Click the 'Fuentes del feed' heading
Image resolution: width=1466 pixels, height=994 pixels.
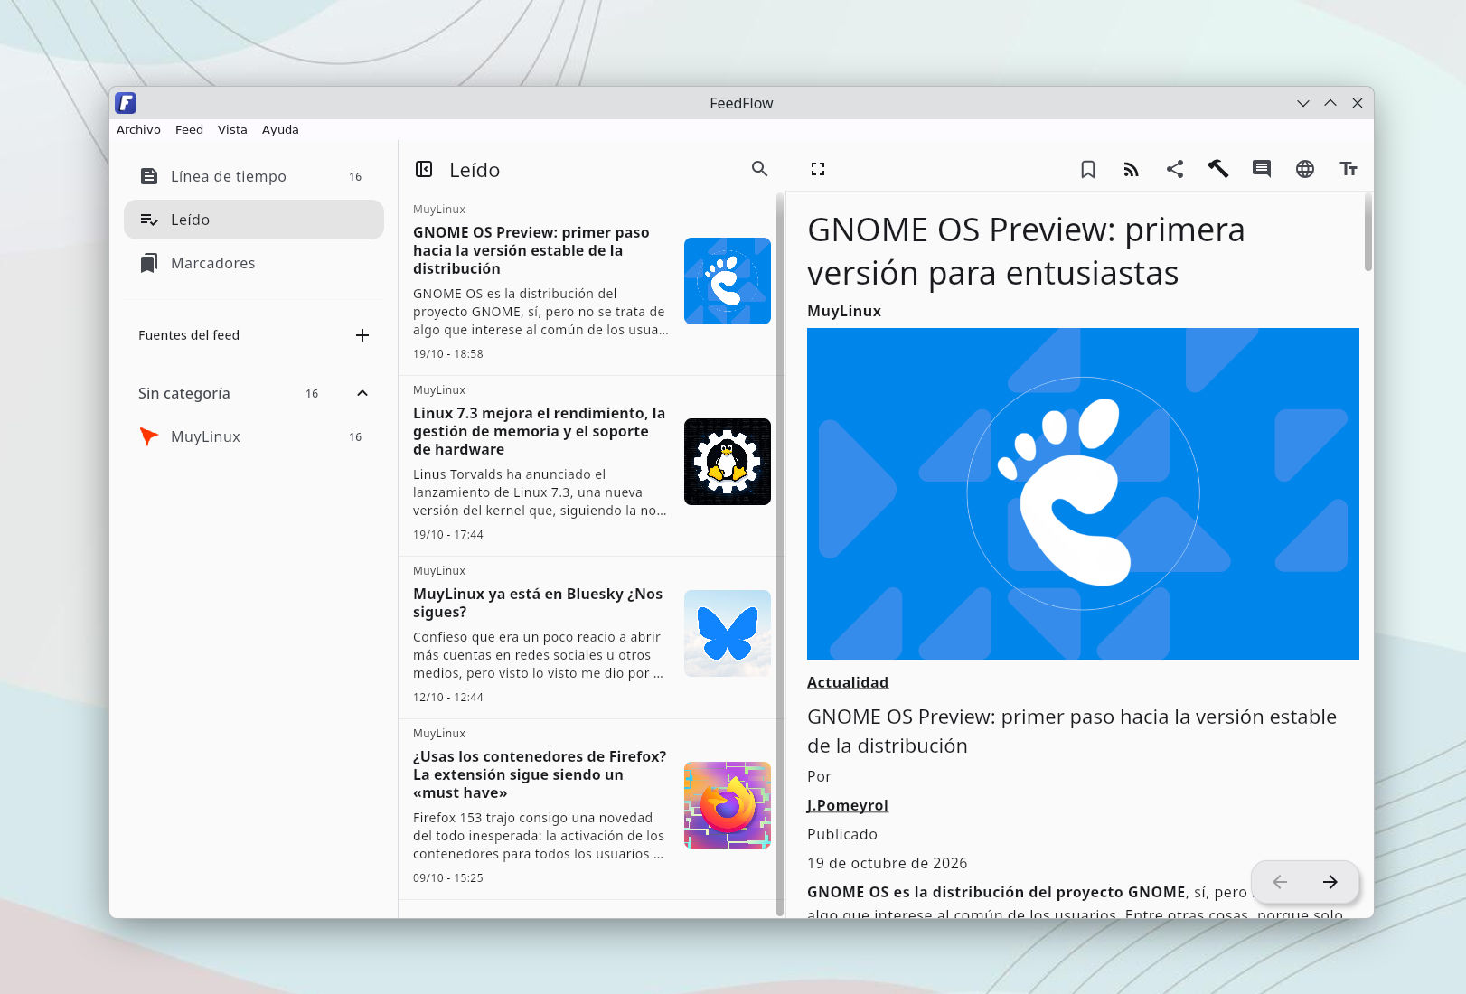[x=189, y=335]
